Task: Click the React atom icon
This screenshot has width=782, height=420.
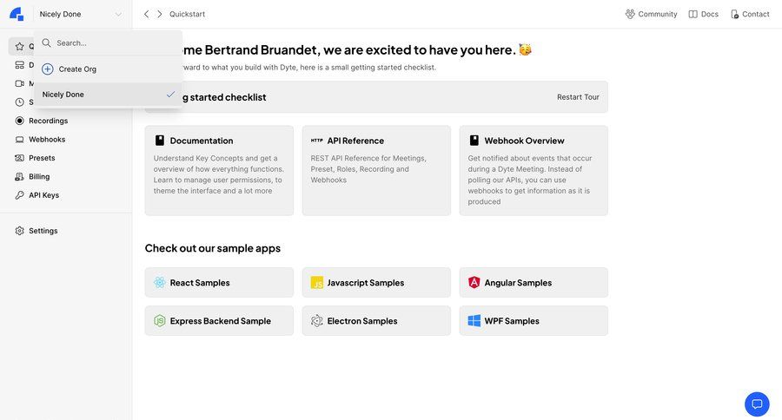Action: [x=160, y=283]
